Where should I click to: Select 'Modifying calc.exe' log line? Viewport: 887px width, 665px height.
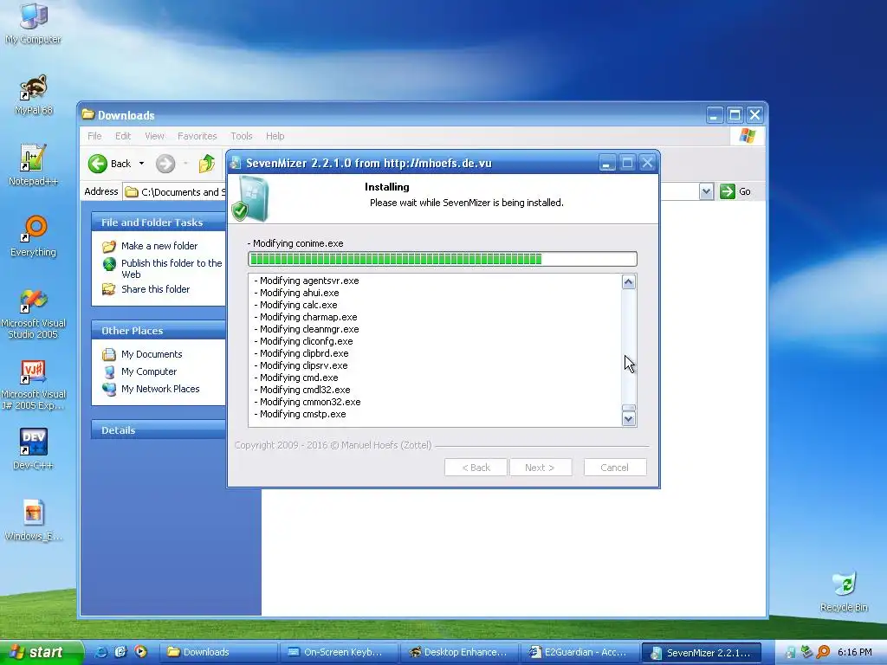[x=295, y=305]
